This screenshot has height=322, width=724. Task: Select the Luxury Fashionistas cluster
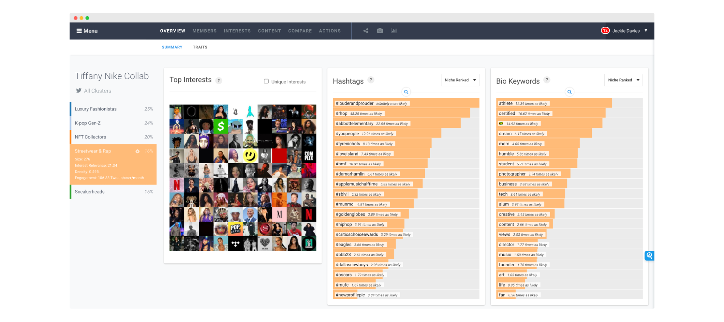pyautogui.click(x=113, y=109)
